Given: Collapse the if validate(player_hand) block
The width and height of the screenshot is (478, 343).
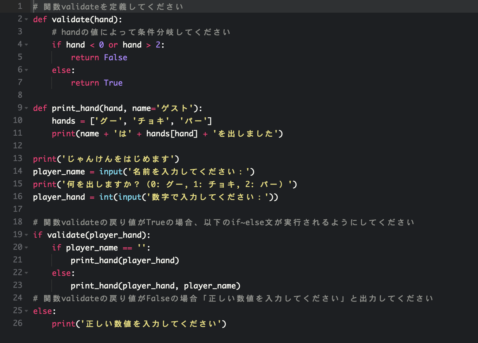Looking at the screenshot, I should [x=26, y=235].
